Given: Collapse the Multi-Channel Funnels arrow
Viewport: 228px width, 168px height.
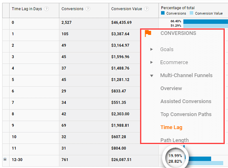Looking at the screenshot, I should point(151,75).
